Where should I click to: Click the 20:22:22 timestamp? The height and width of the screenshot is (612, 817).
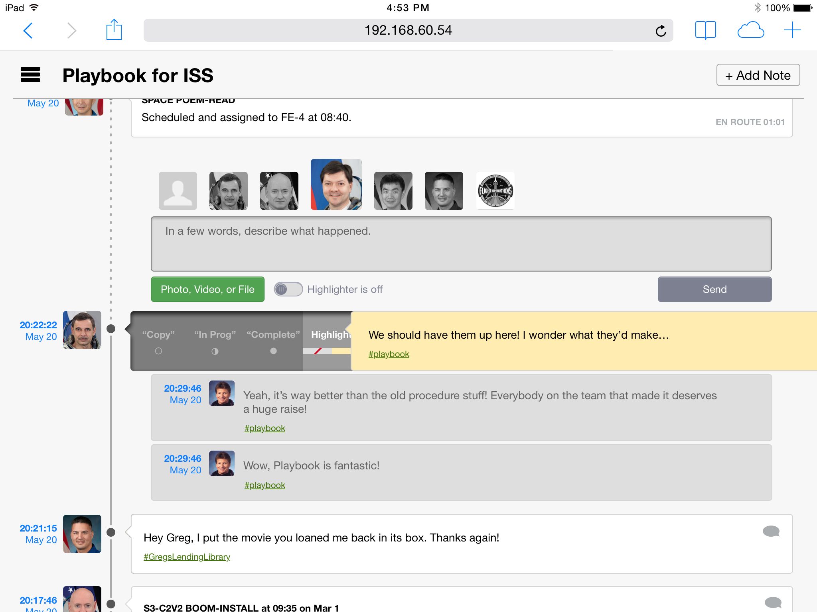tap(38, 325)
